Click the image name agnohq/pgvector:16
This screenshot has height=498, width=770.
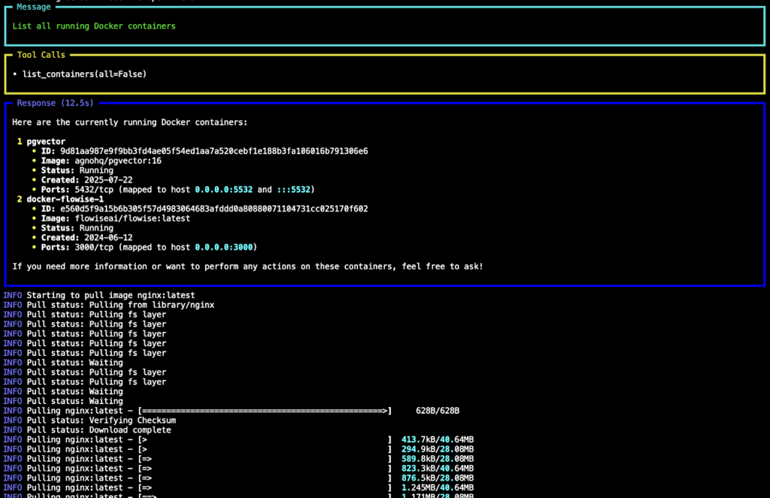[x=118, y=160]
